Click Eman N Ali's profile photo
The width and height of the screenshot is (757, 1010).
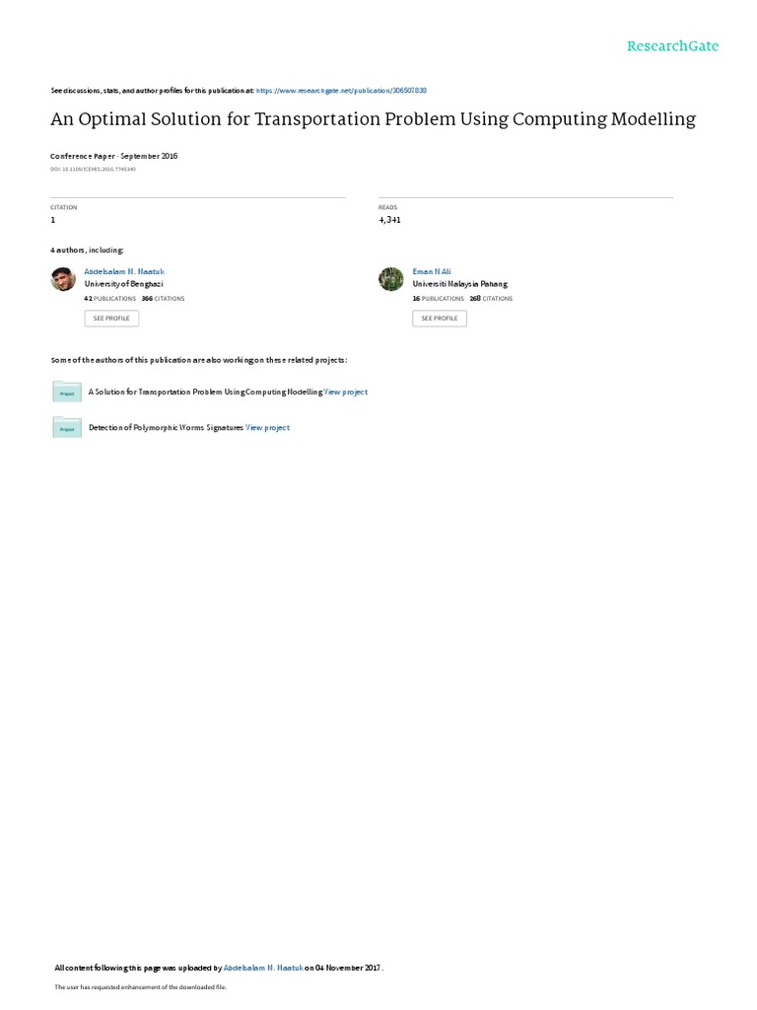pos(390,279)
